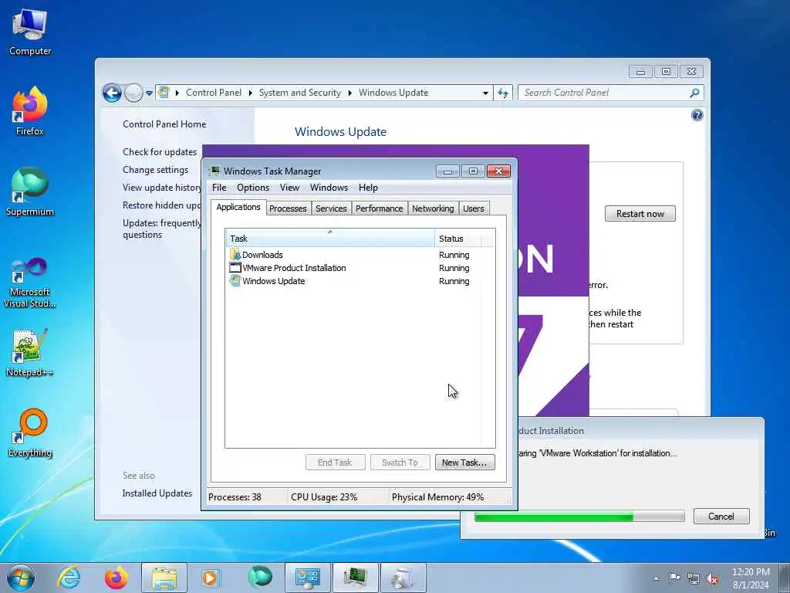Viewport: 790px width, 593px height.
Task: Open the Supermium desktop shortcut
Action: [x=30, y=191]
